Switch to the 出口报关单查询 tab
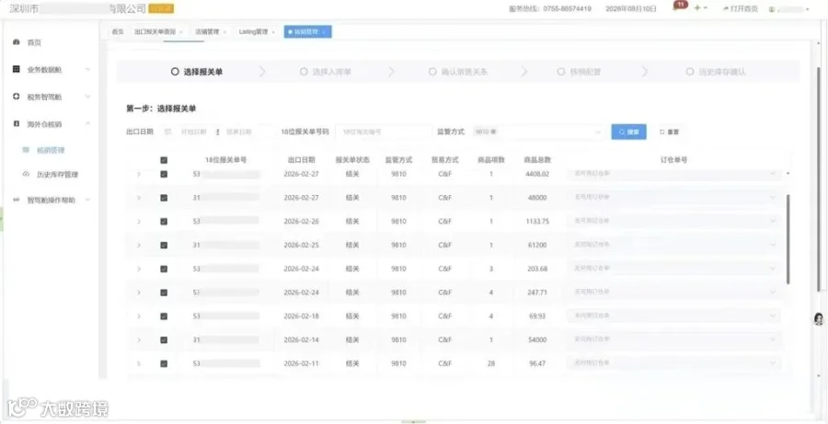This screenshot has height=424, width=828. click(x=155, y=32)
